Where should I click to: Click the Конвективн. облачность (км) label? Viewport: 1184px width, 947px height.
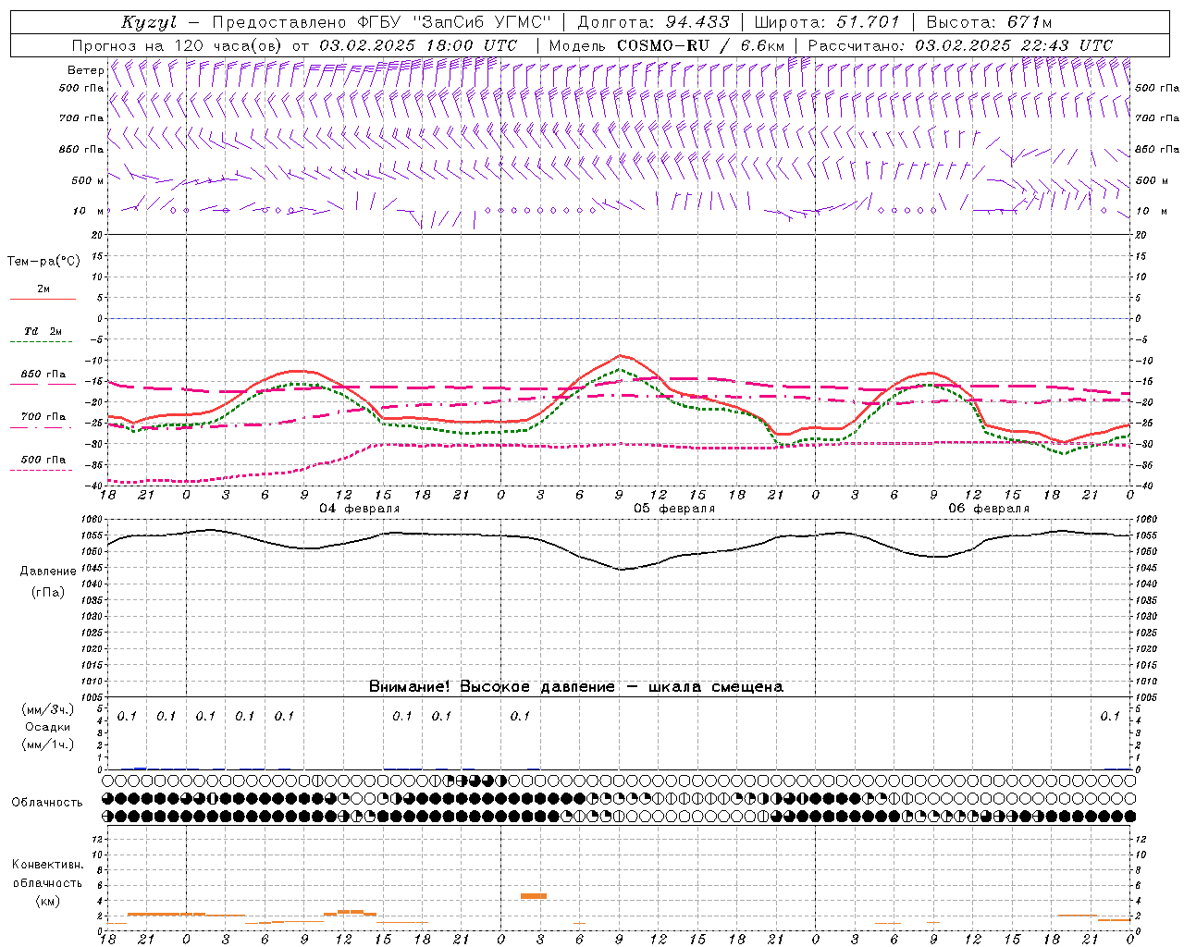click(x=47, y=882)
